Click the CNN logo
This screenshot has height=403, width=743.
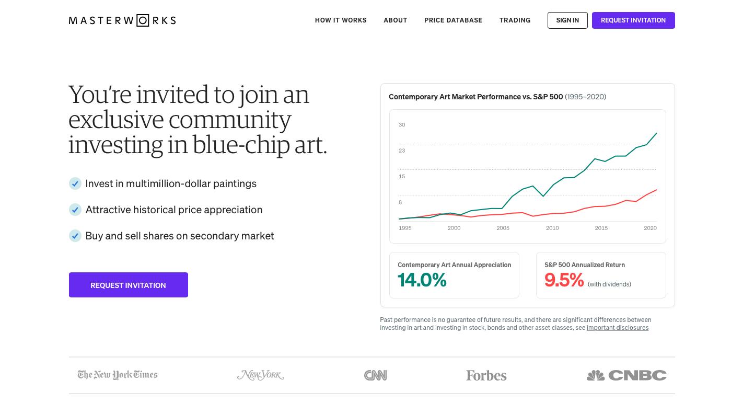coord(375,375)
